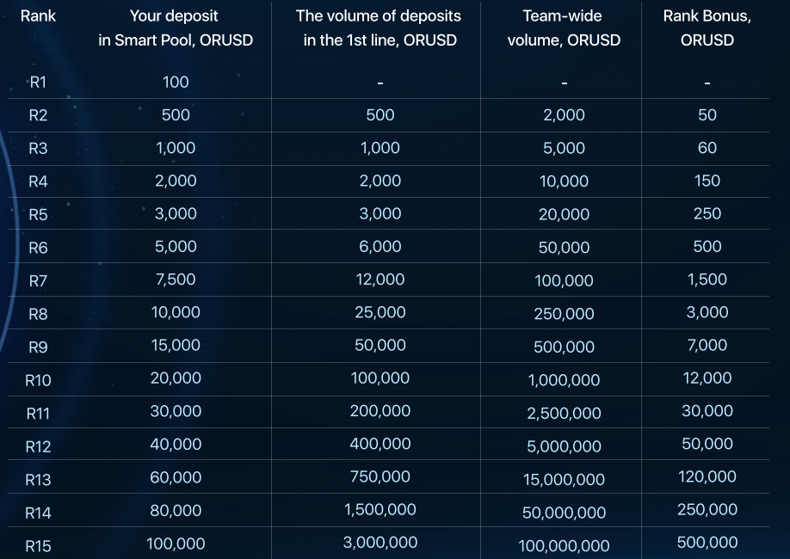Image resolution: width=790 pixels, height=559 pixels.
Task: Select the 7,000 rank bonus value
Action: click(x=707, y=346)
